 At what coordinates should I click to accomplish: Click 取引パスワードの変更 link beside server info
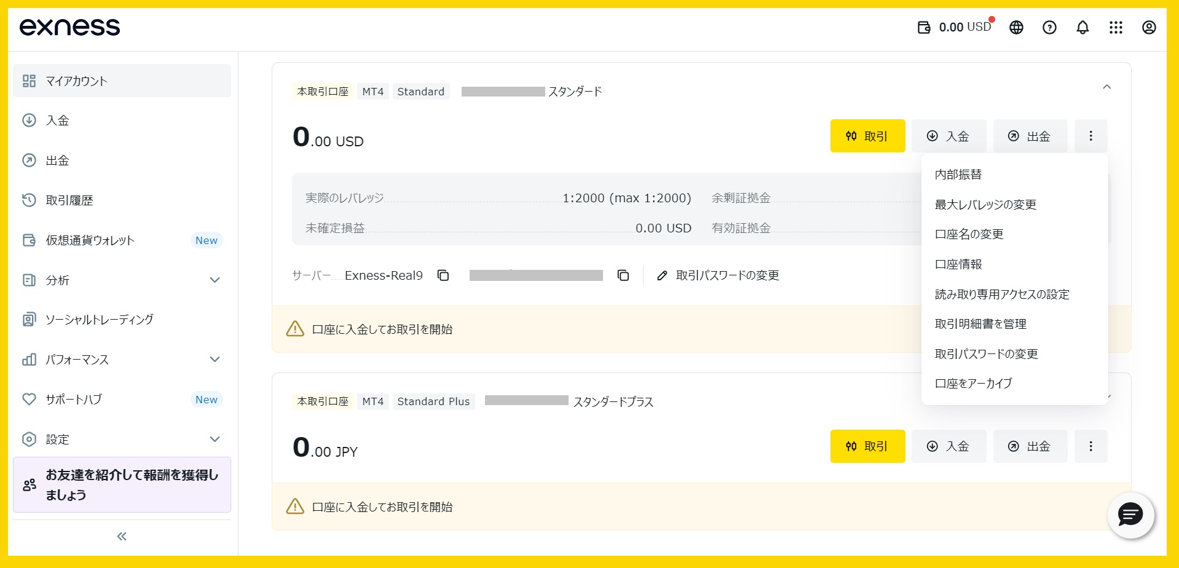(x=719, y=275)
